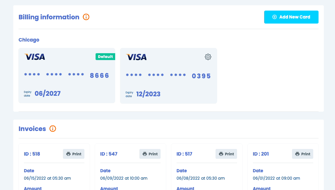Print invoice ID 547
Screen dimensions: 335x190
150,154
